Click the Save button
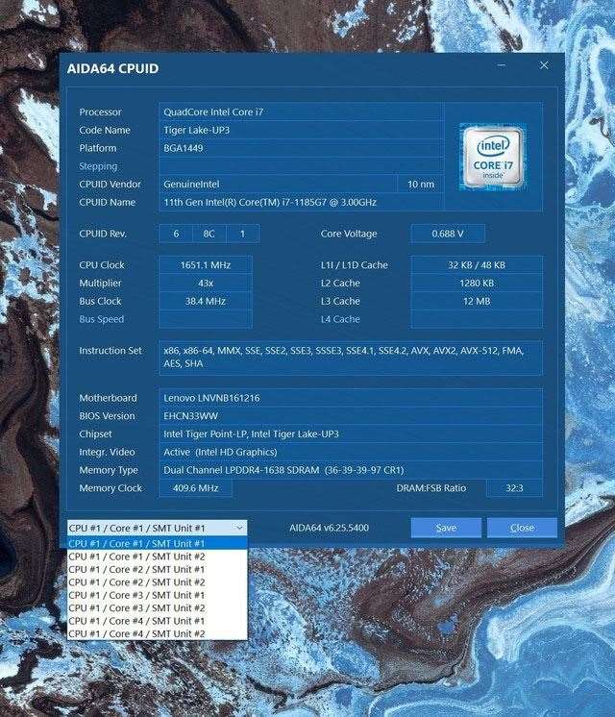The image size is (615, 717). pyautogui.click(x=446, y=528)
